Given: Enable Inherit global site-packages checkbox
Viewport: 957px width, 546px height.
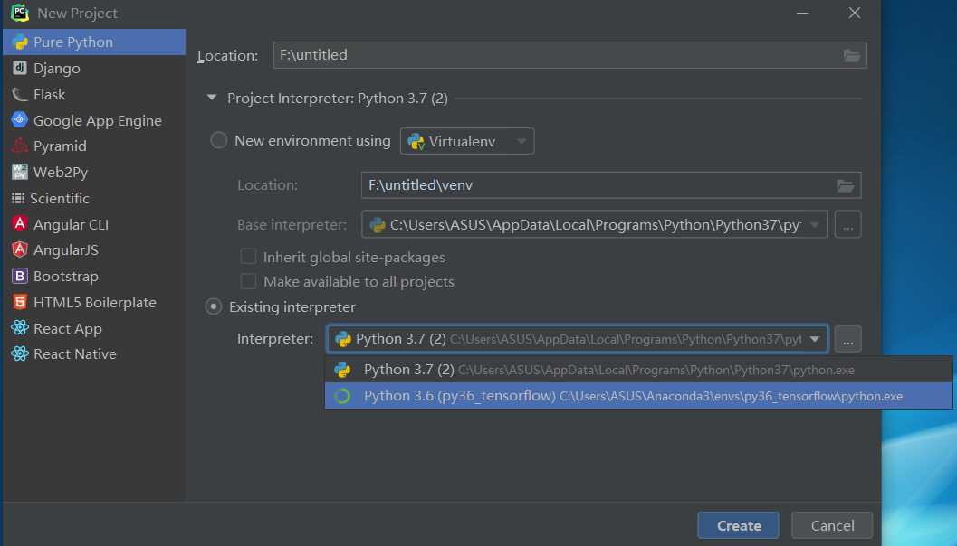Looking at the screenshot, I should 248,257.
